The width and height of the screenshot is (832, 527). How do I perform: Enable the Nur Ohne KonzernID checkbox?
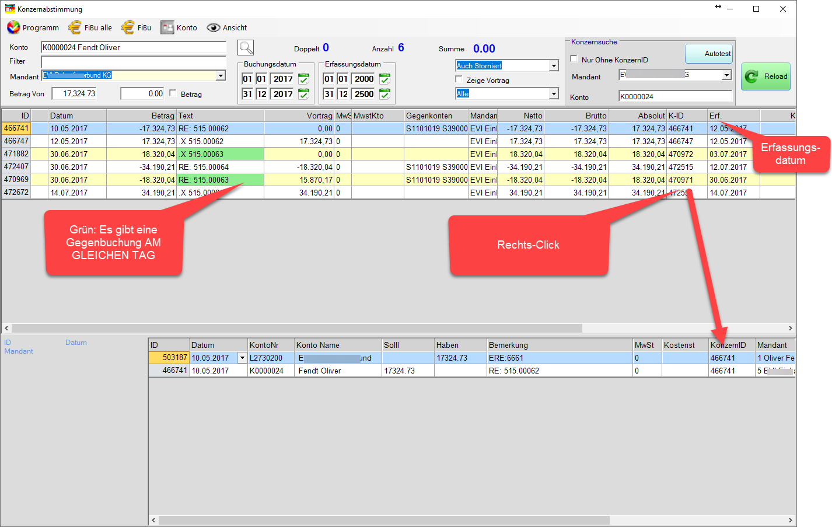click(x=574, y=59)
